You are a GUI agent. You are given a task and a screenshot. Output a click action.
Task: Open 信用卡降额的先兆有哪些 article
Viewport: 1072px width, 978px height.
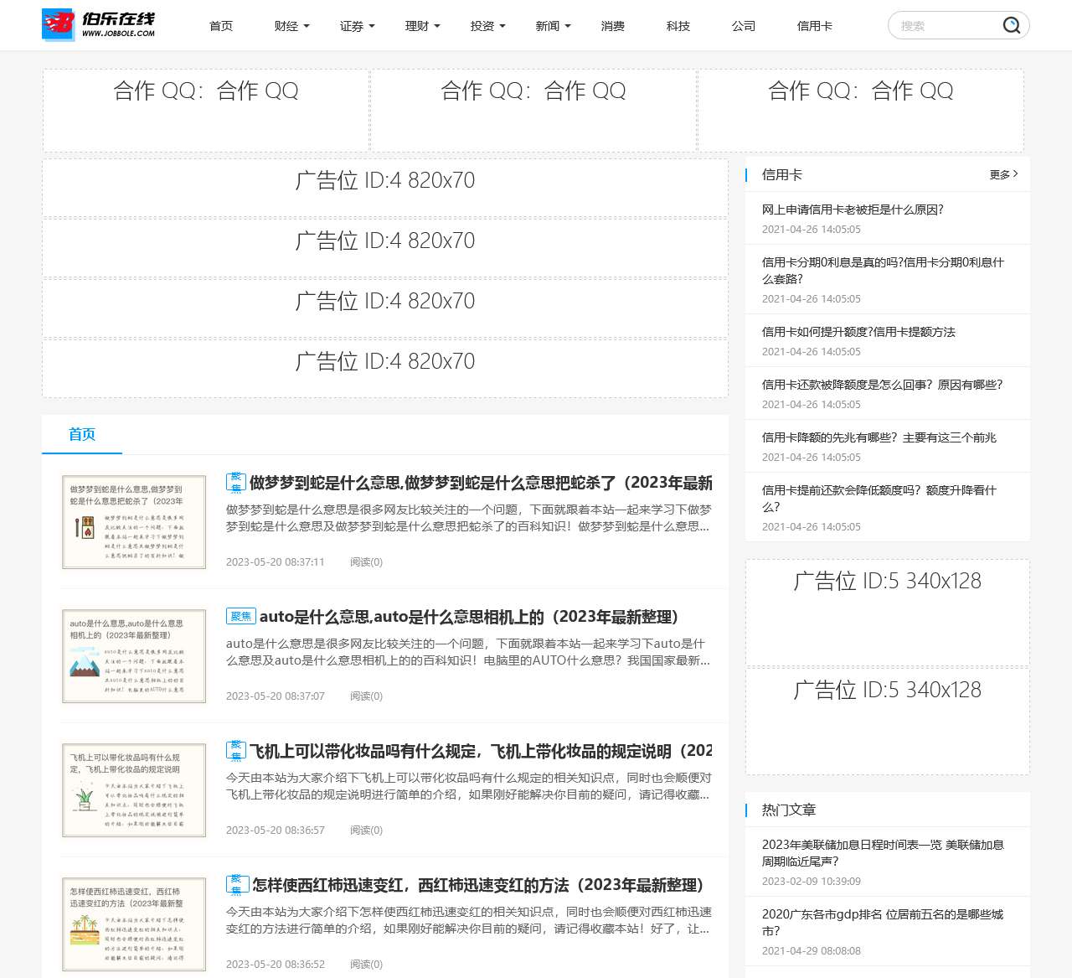point(879,437)
